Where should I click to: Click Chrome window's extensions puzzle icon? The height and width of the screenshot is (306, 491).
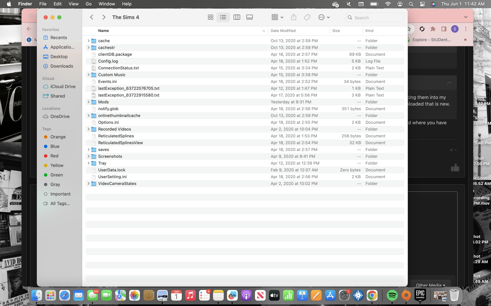(x=433, y=29)
